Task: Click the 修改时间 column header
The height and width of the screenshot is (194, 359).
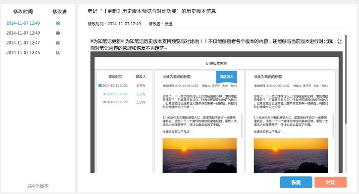Action: coord(23,11)
